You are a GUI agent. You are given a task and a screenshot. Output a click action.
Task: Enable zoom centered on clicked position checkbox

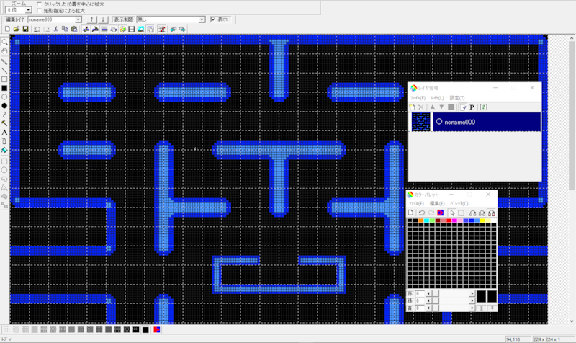[40, 4]
